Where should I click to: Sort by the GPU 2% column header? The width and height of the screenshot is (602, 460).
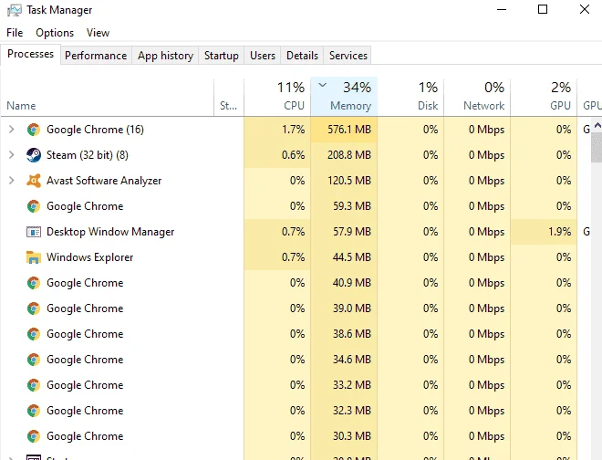point(544,97)
